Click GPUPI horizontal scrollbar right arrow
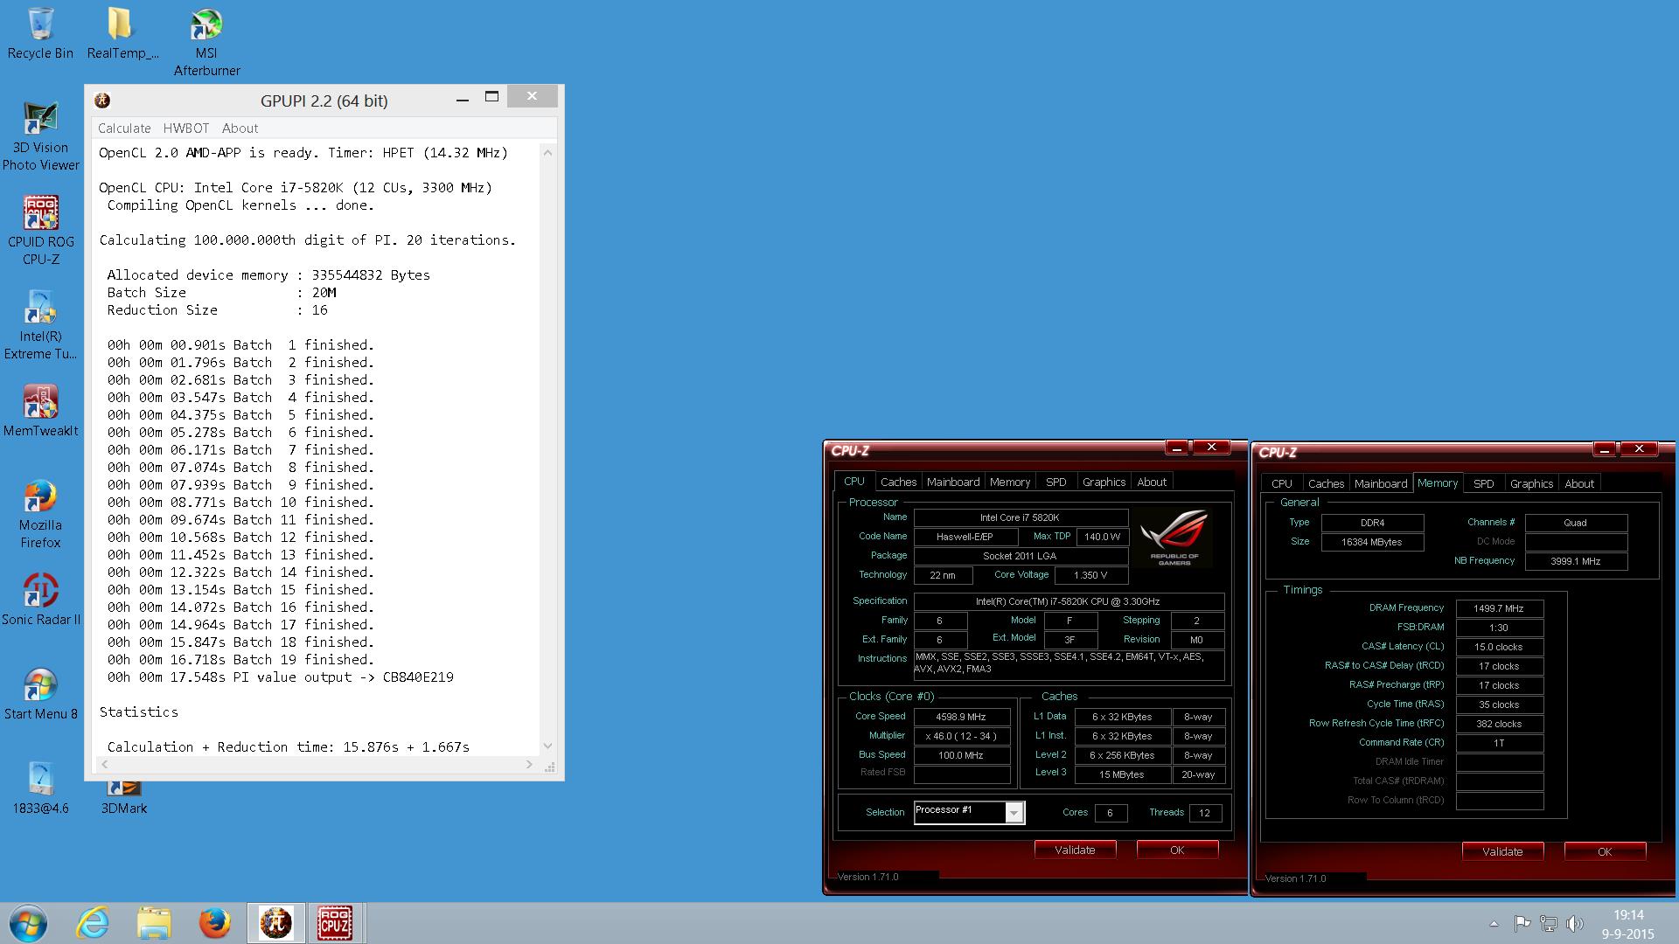This screenshot has height=944, width=1679. [x=529, y=765]
